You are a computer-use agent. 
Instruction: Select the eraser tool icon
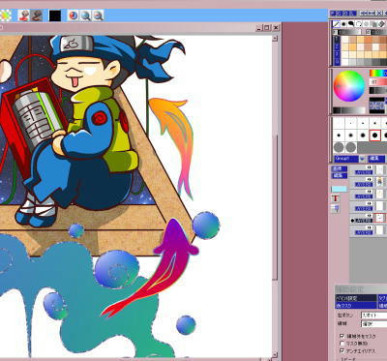tap(381, 24)
